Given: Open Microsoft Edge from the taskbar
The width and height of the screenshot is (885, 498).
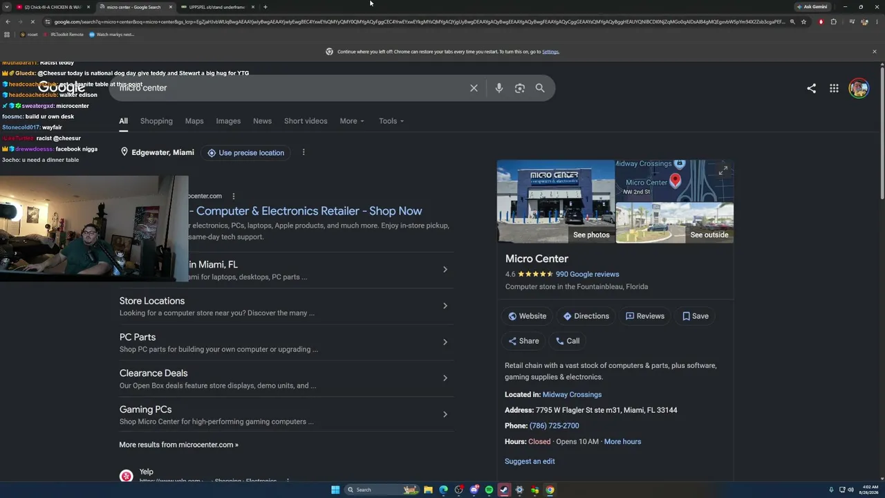Looking at the screenshot, I should click(443, 490).
